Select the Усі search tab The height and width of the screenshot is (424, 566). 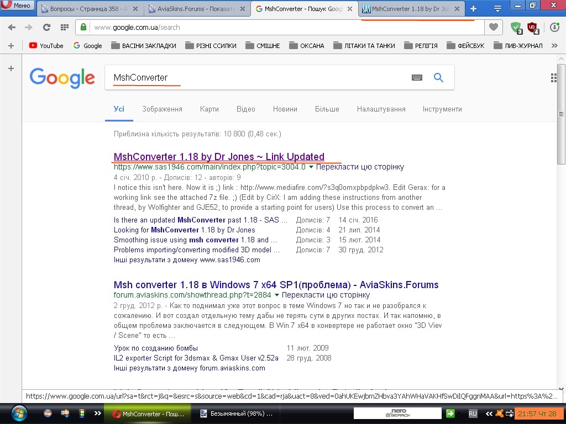coord(119,109)
